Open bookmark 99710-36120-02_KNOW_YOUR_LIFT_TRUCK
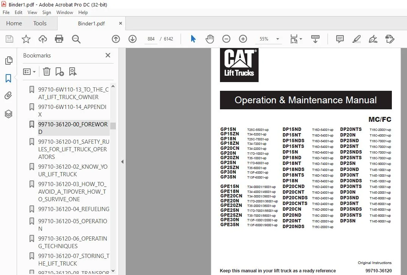 click(73, 170)
